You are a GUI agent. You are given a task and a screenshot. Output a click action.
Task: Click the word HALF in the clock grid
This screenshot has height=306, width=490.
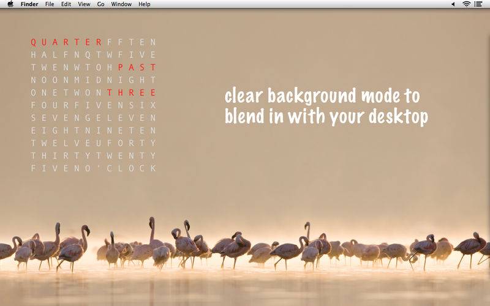(x=50, y=54)
